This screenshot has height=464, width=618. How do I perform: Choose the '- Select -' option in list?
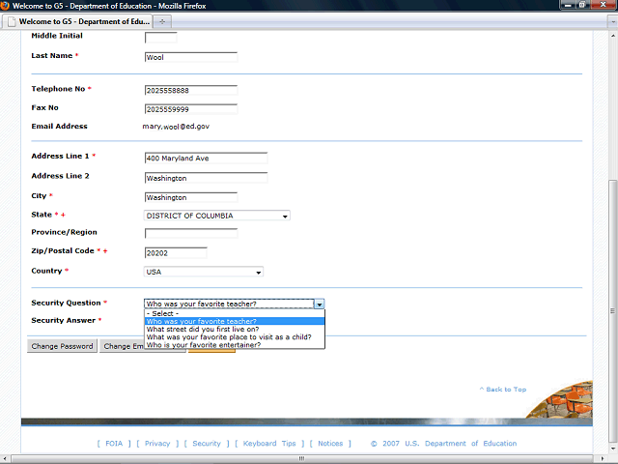(235, 313)
